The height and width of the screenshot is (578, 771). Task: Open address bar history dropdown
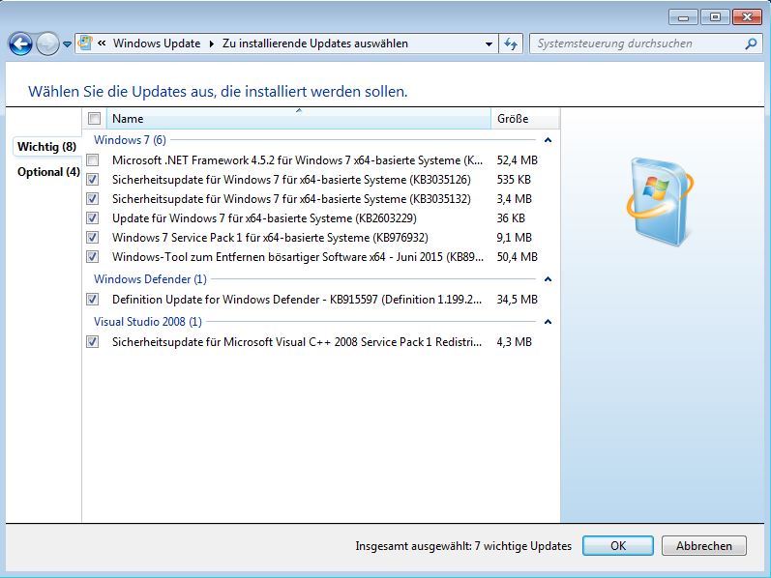[489, 43]
